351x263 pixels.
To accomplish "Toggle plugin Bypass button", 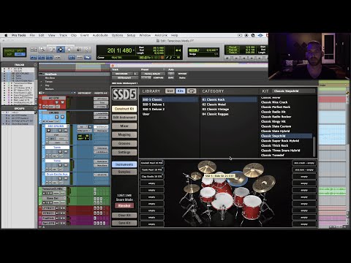I will 182,74.
